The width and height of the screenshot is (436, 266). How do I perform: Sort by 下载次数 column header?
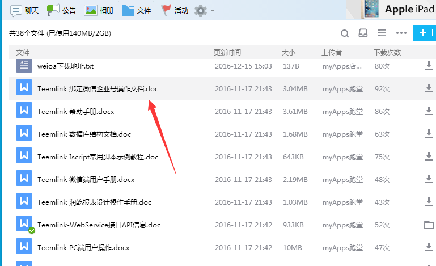[387, 53]
